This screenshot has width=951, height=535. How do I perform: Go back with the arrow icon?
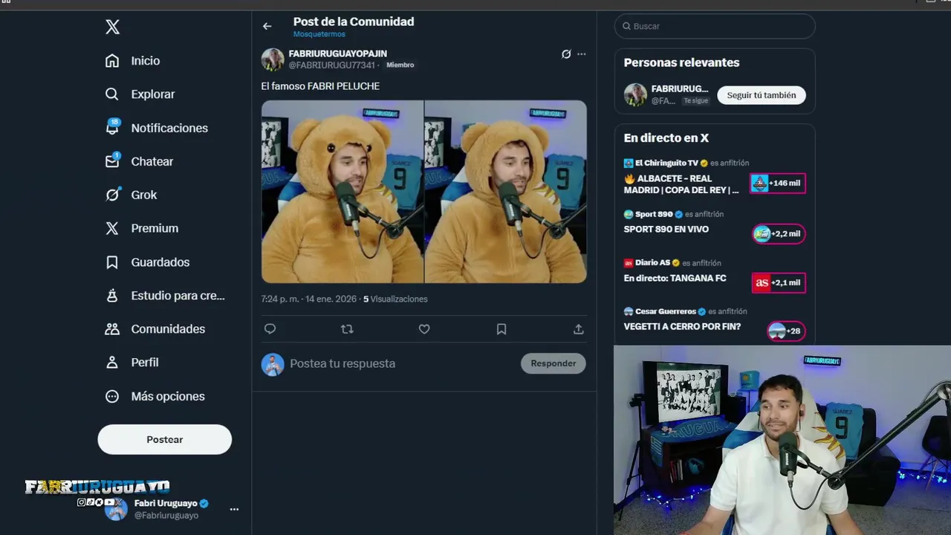(x=267, y=26)
